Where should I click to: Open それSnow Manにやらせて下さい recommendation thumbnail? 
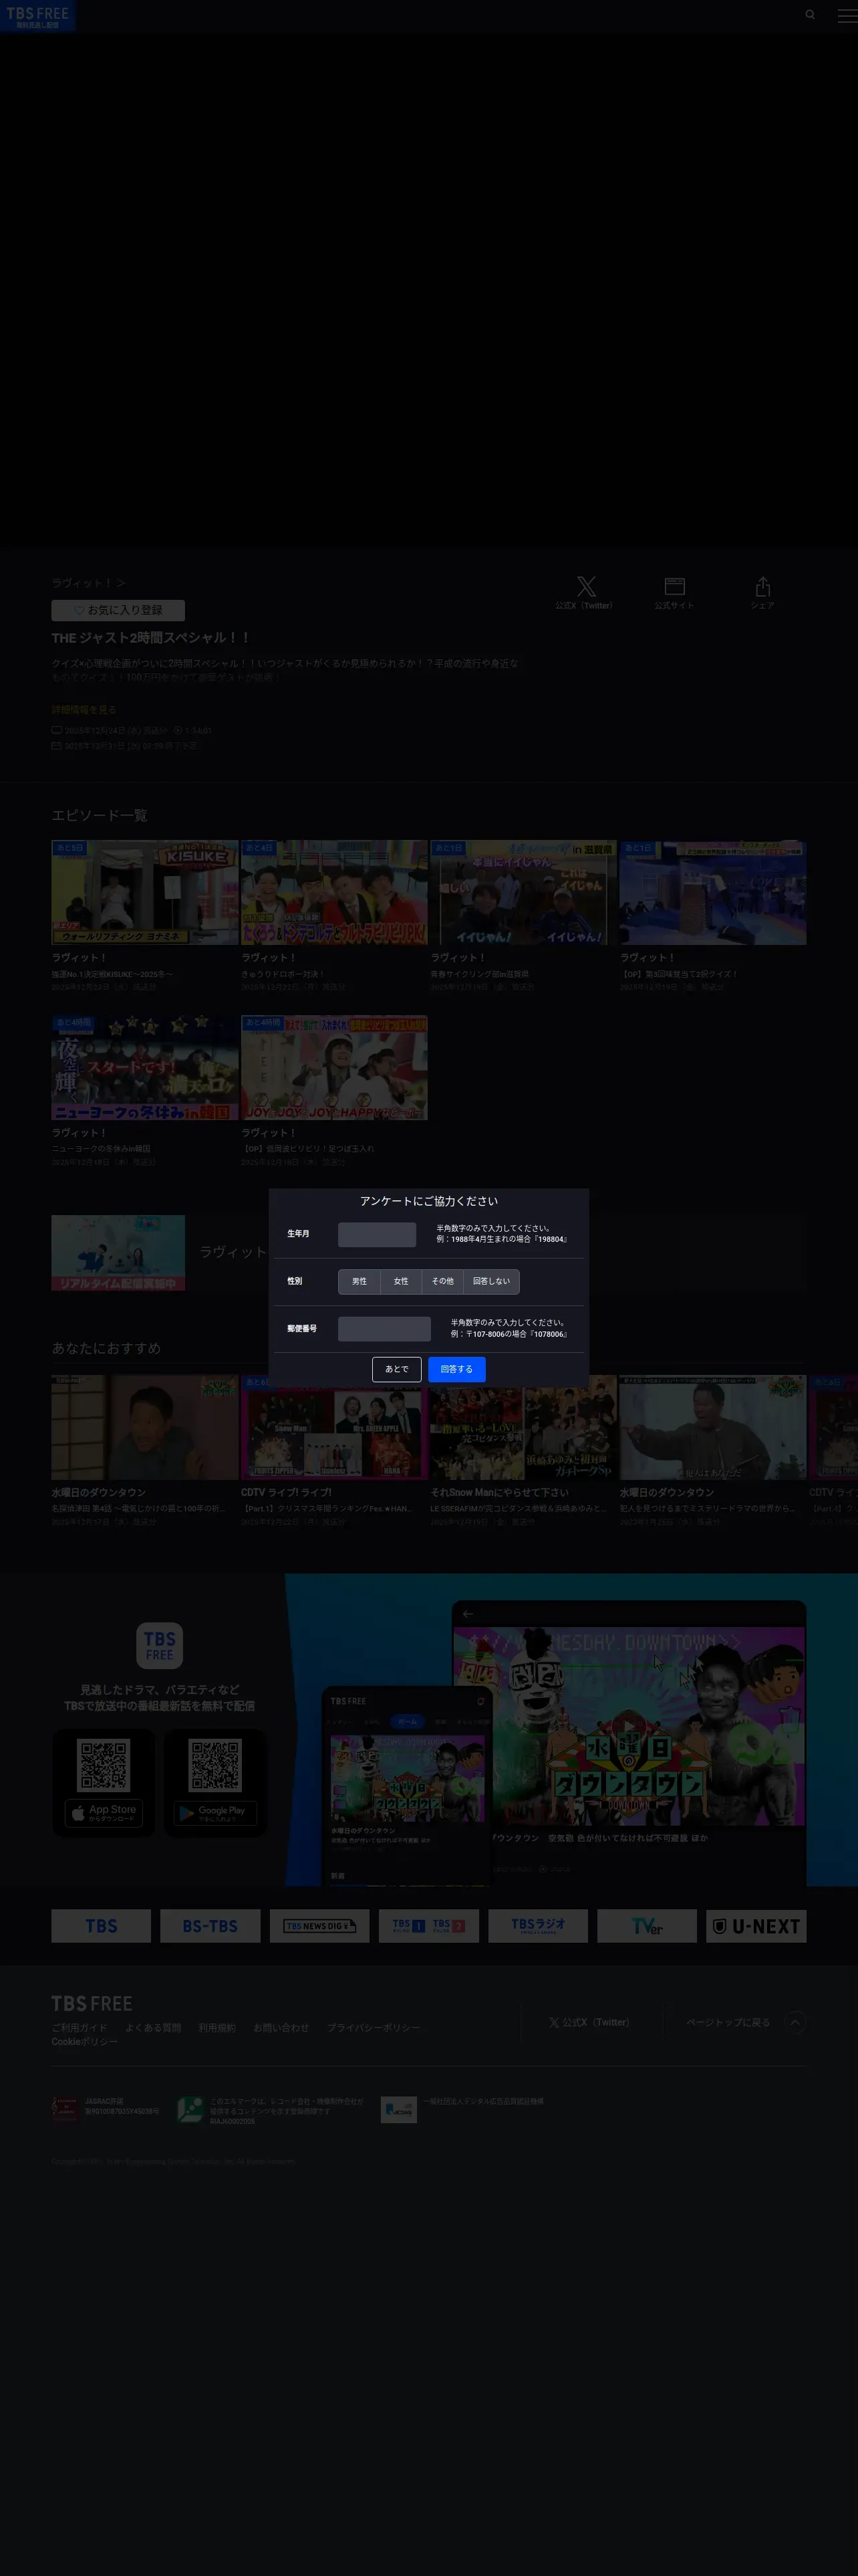coord(523,1427)
